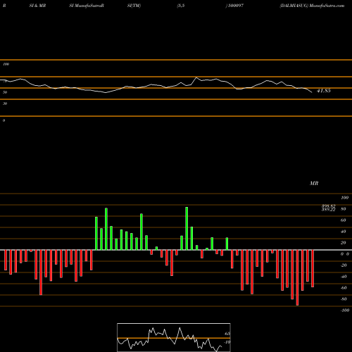Click the '100' label on RSI axis

click(x=6, y=64)
